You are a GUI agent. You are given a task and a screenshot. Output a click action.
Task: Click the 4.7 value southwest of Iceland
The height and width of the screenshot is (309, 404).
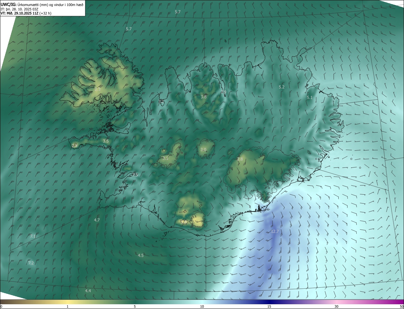(97, 220)
